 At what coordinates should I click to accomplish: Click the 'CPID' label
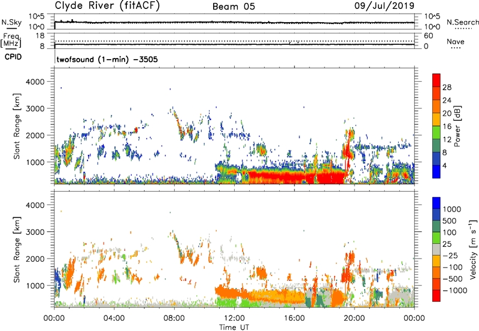click(13, 57)
